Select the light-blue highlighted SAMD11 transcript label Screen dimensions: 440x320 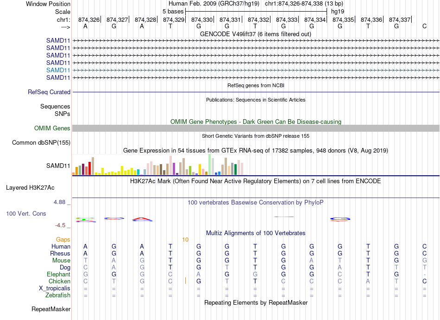click(x=58, y=70)
